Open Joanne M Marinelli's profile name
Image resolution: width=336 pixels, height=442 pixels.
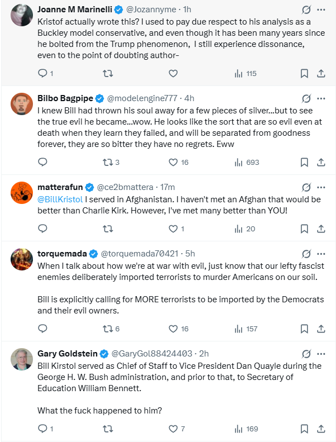coord(74,9)
